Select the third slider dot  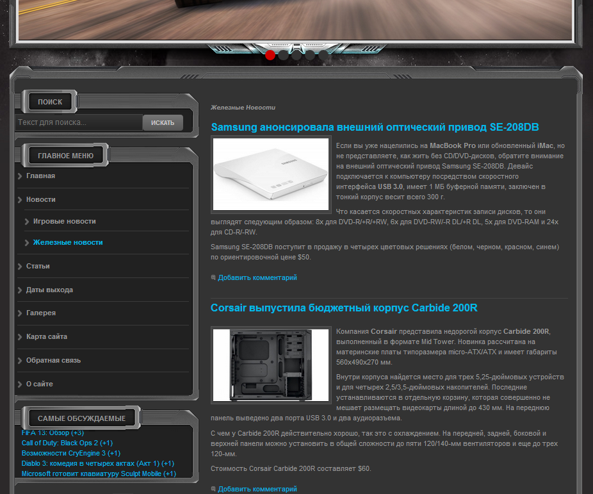(296, 55)
